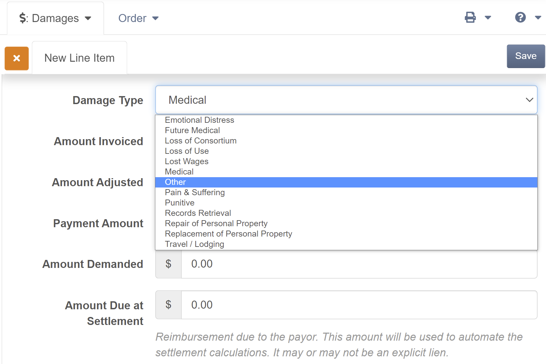
Task: Select Records Retrieval option
Action: (x=346, y=213)
